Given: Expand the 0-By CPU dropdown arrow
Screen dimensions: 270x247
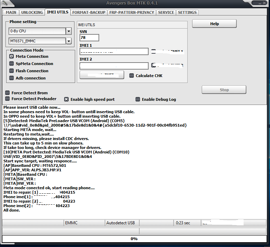Looking at the screenshot, I should [69, 31].
